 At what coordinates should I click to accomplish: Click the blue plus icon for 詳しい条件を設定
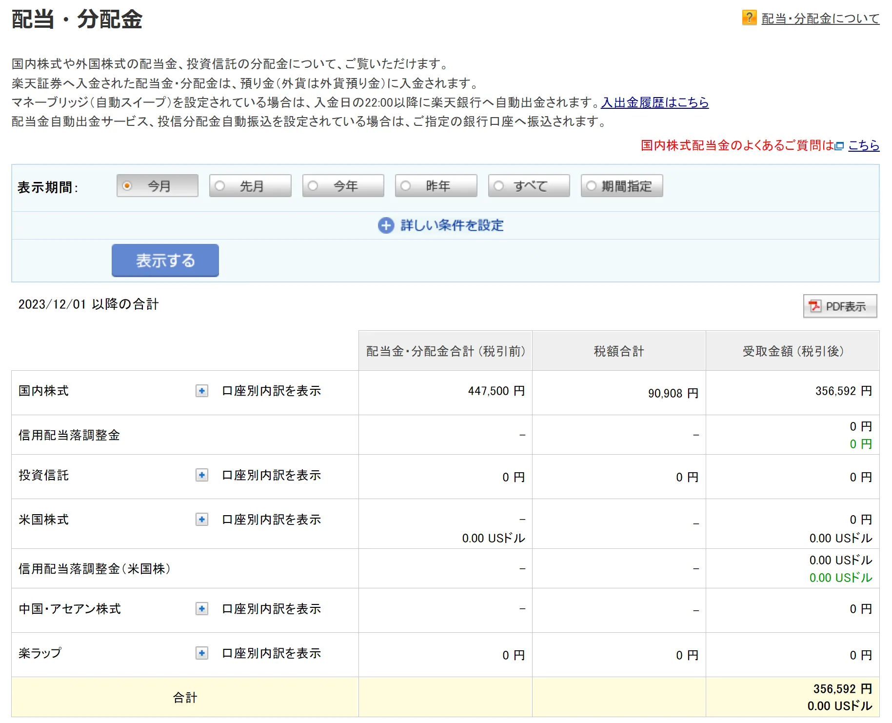coord(386,225)
